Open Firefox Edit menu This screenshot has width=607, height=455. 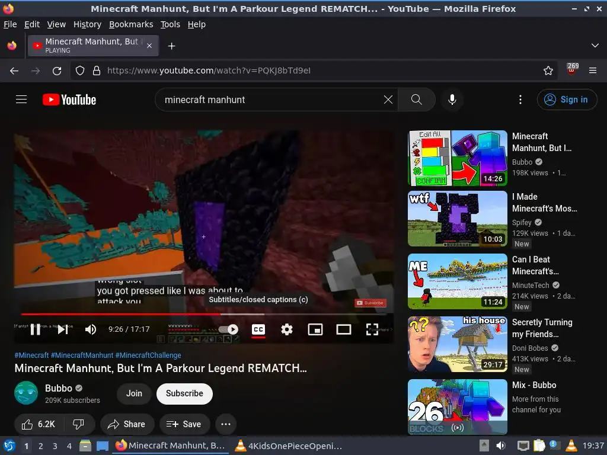tap(32, 24)
